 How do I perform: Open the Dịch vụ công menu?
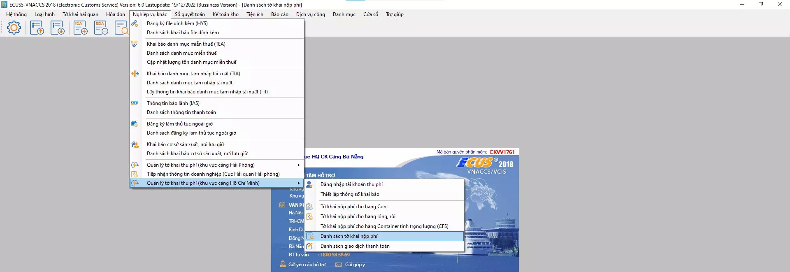311,14
